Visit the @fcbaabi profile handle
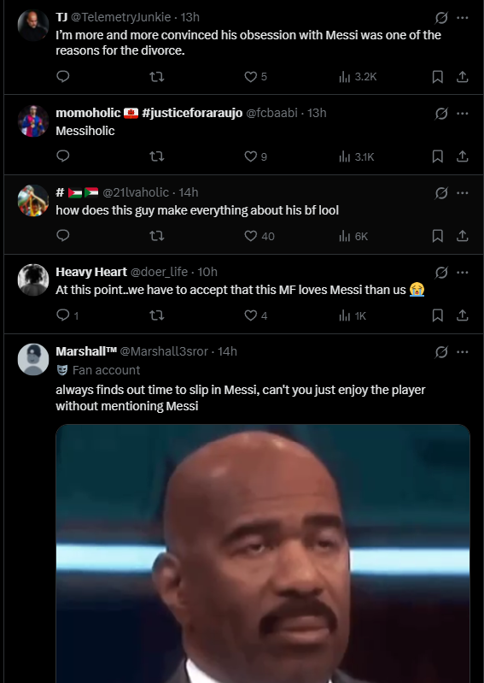This screenshot has height=683, width=484. coord(271,113)
